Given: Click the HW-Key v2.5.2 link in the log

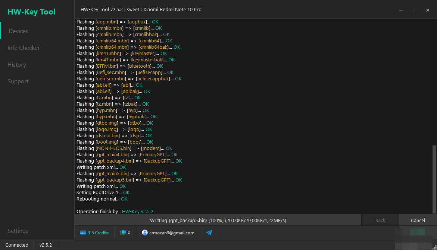Looking at the screenshot, I should [138, 211].
